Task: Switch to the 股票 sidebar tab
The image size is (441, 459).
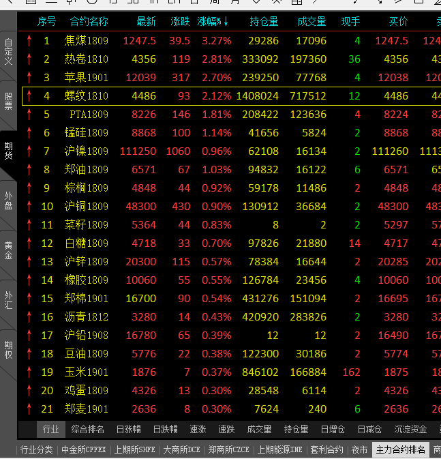Action: coord(8,101)
